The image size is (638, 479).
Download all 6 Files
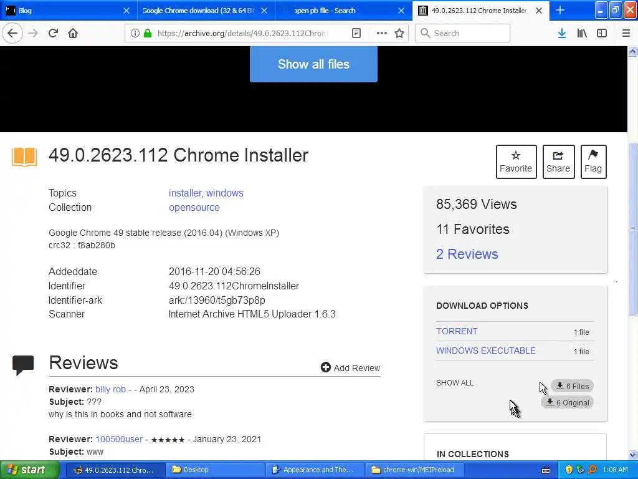point(572,386)
